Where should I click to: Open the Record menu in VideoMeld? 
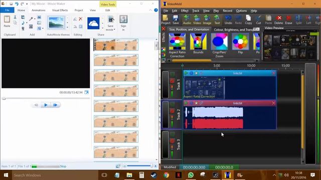tap(227, 10)
